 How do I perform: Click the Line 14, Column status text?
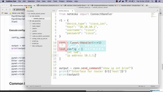tap(35, 86)
